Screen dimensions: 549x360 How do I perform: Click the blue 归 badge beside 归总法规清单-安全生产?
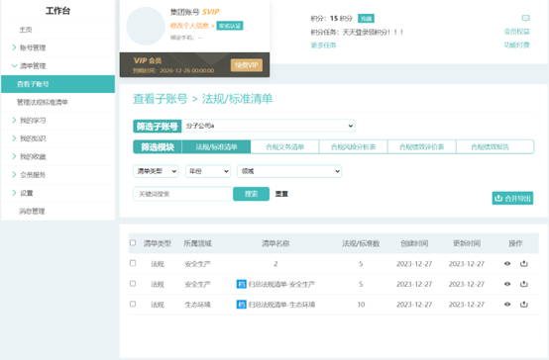[x=241, y=284]
